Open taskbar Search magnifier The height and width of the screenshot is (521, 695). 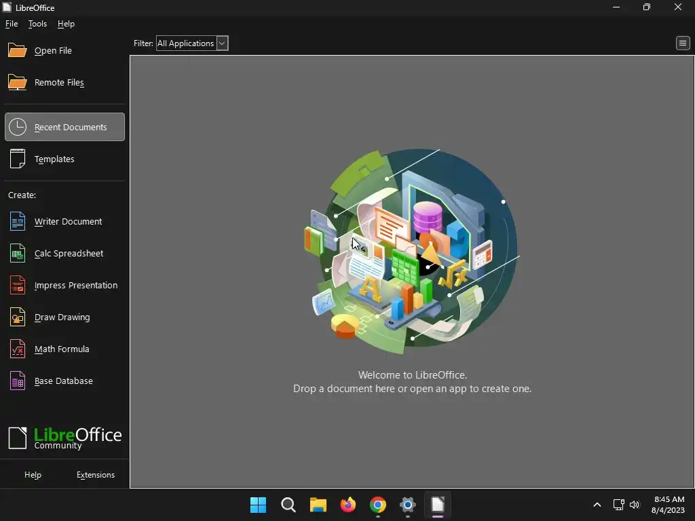tap(288, 505)
